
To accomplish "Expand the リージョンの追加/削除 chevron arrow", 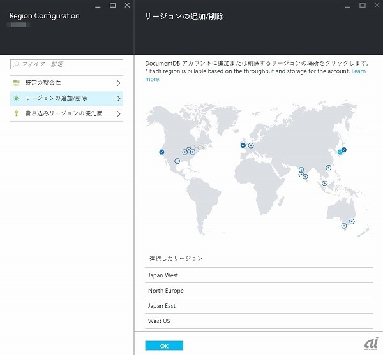I will (x=118, y=98).
